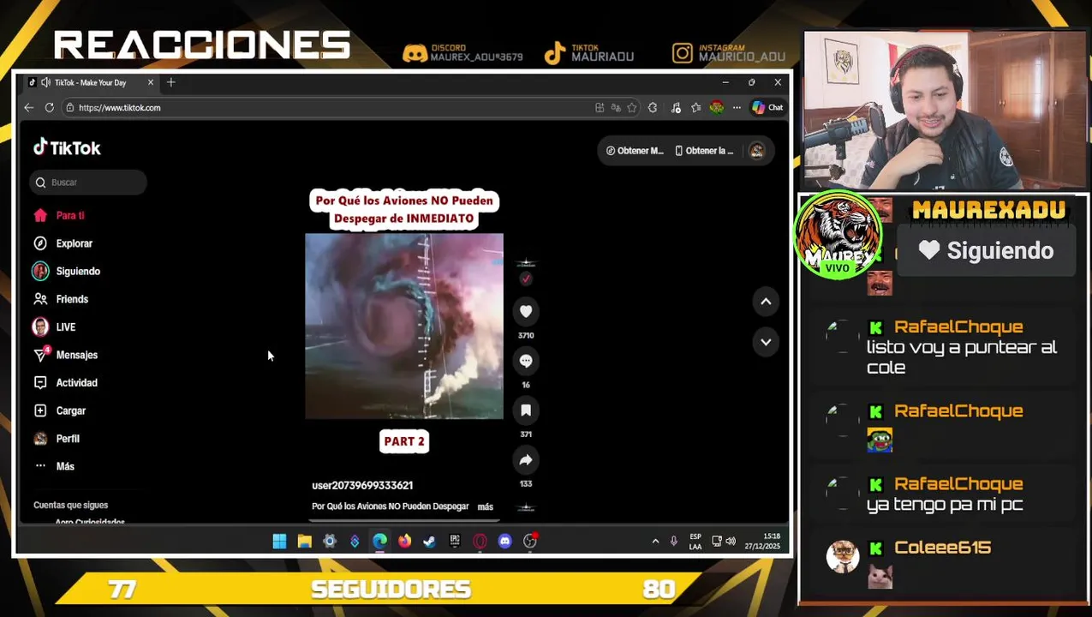Image resolution: width=1092 pixels, height=617 pixels.
Task: Click the Siguiendo button on overlay
Action: point(987,251)
